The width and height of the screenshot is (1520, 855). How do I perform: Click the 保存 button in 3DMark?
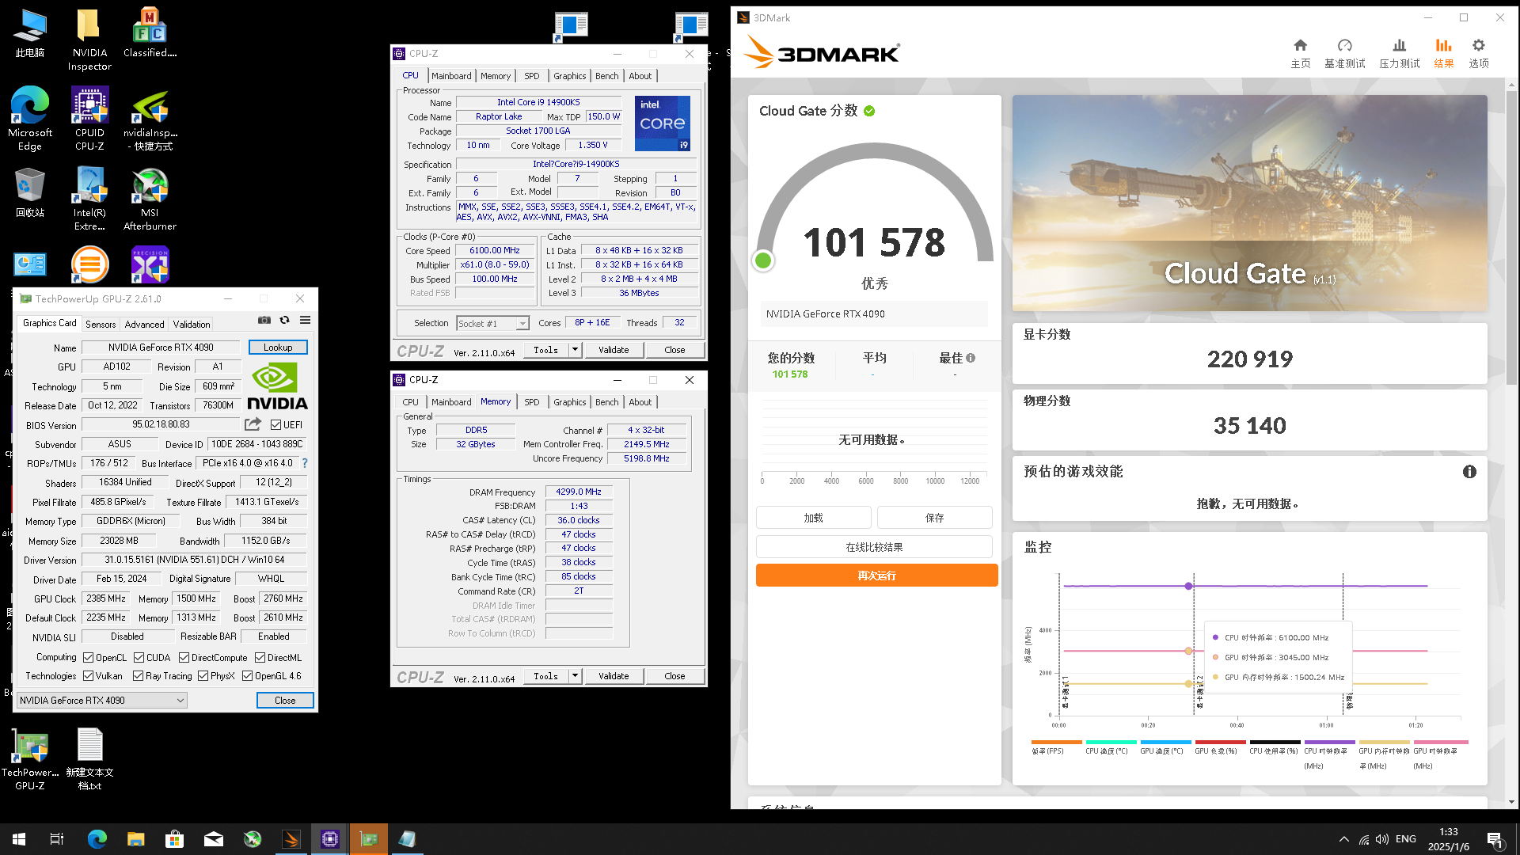point(935,518)
